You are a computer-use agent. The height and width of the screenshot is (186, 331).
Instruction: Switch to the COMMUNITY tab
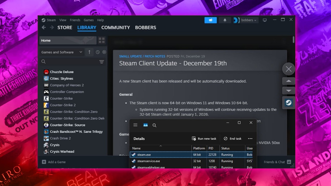click(116, 27)
